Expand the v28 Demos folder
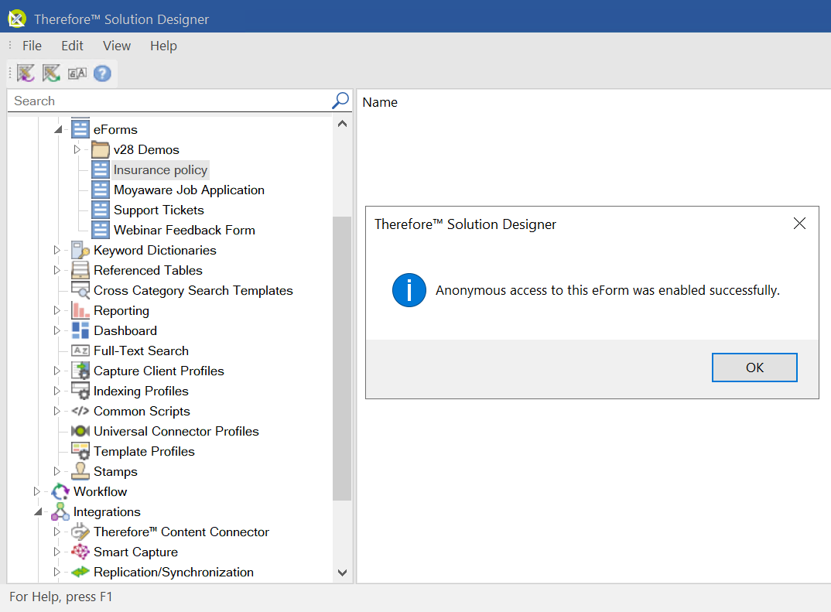Screen dimensions: 831x612 77,149
